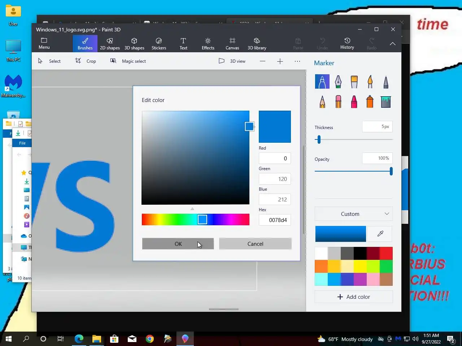
Task: Open the File tab in Explorer window
Action: tap(22, 143)
